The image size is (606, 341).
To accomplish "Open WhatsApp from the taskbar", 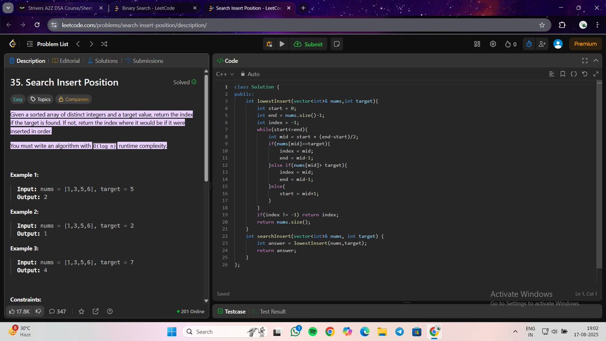I will (x=295, y=331).
